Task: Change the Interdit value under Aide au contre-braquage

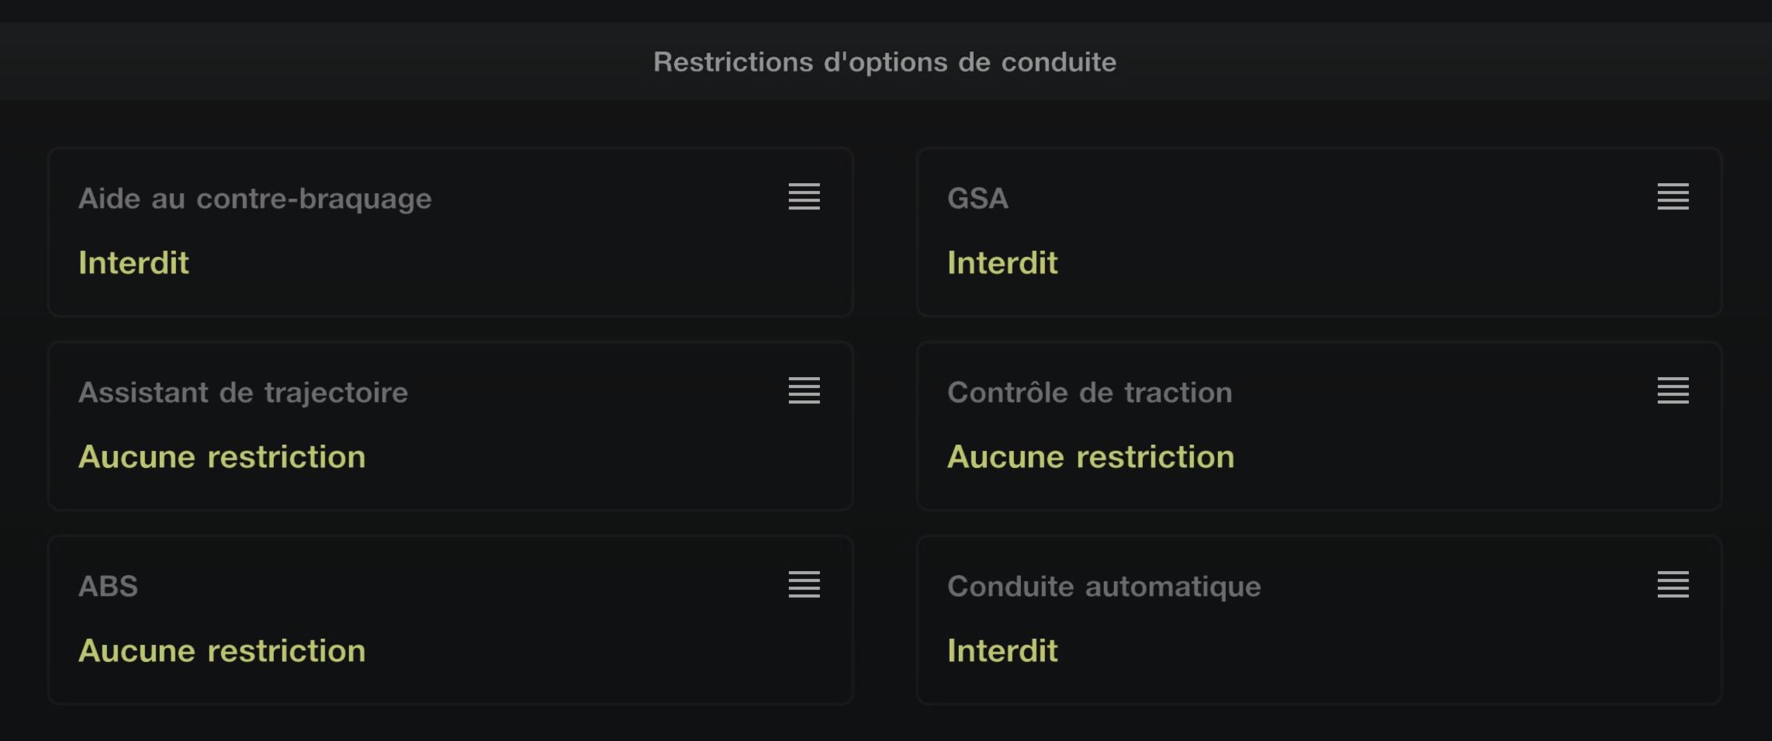Action: 133,263
